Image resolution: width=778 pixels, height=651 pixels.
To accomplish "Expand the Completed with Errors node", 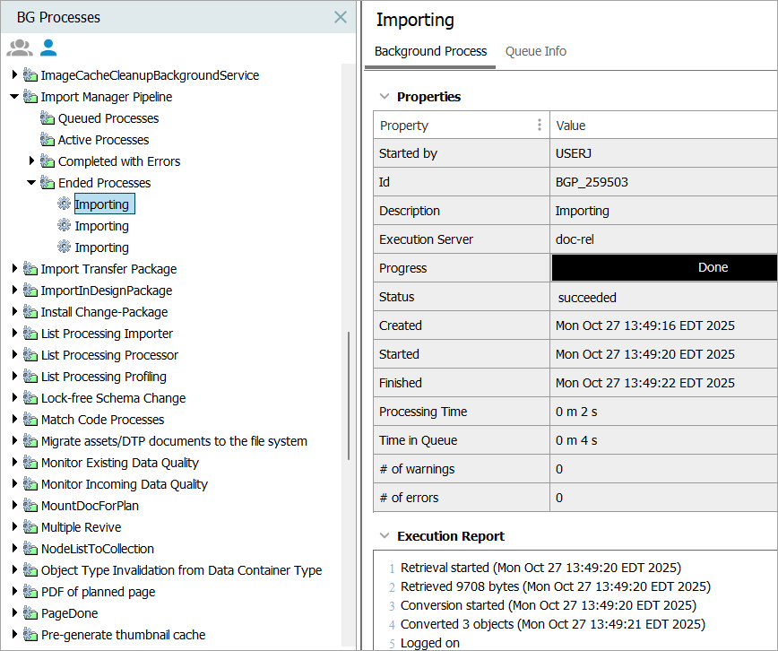I will pyautogui.click(x=32, y=161).
